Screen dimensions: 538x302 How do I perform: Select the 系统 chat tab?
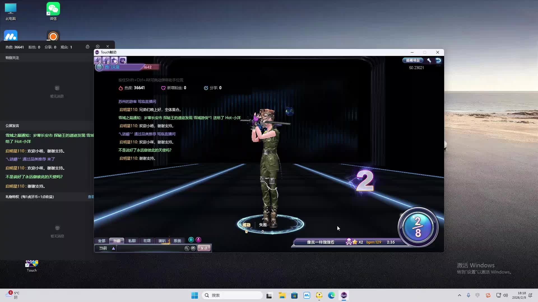177,241
